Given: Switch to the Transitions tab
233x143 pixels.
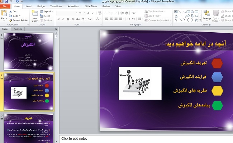Looking at the screenshot, I should pos(56,6).
